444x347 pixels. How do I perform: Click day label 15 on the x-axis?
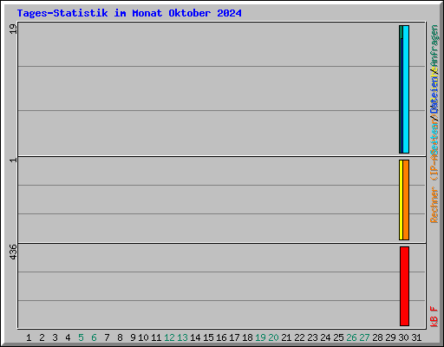click(208, 337)
